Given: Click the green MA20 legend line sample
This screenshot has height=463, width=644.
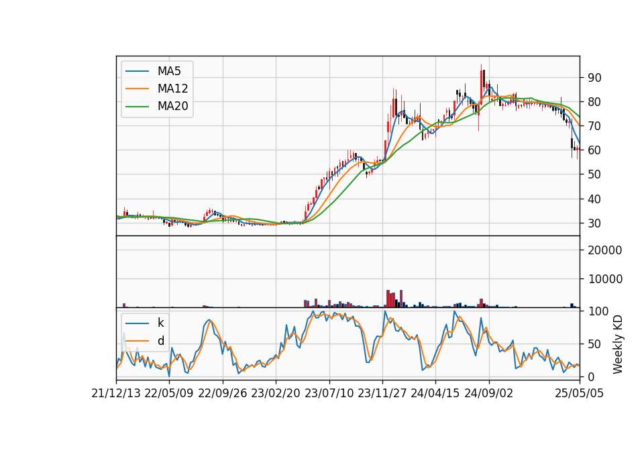Looking at the screenshot, I should click(137, 107).
